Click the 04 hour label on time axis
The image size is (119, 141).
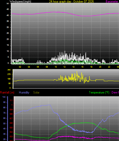29,67
